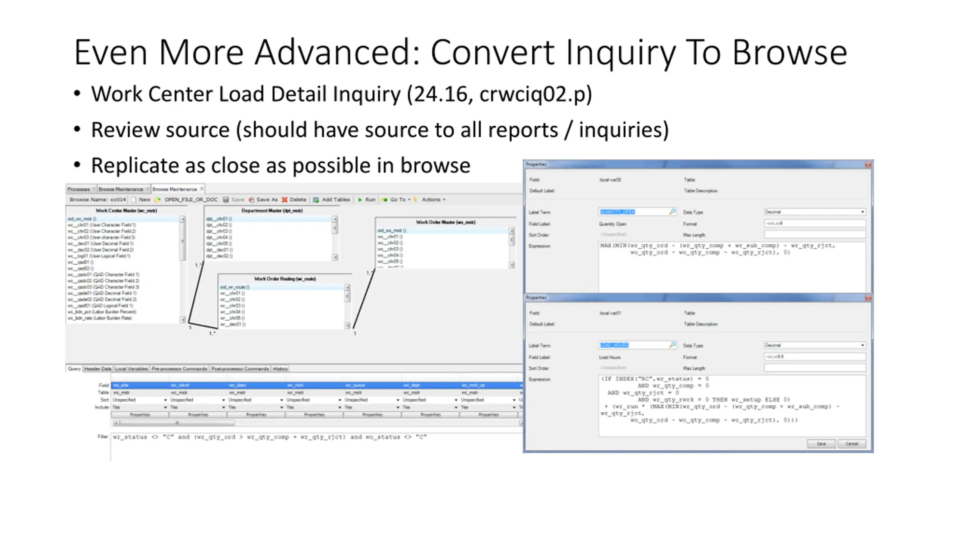Click down arrow of Work Order Routing scrollbar
Screen dimensions: 956x537
click(347, 326)
